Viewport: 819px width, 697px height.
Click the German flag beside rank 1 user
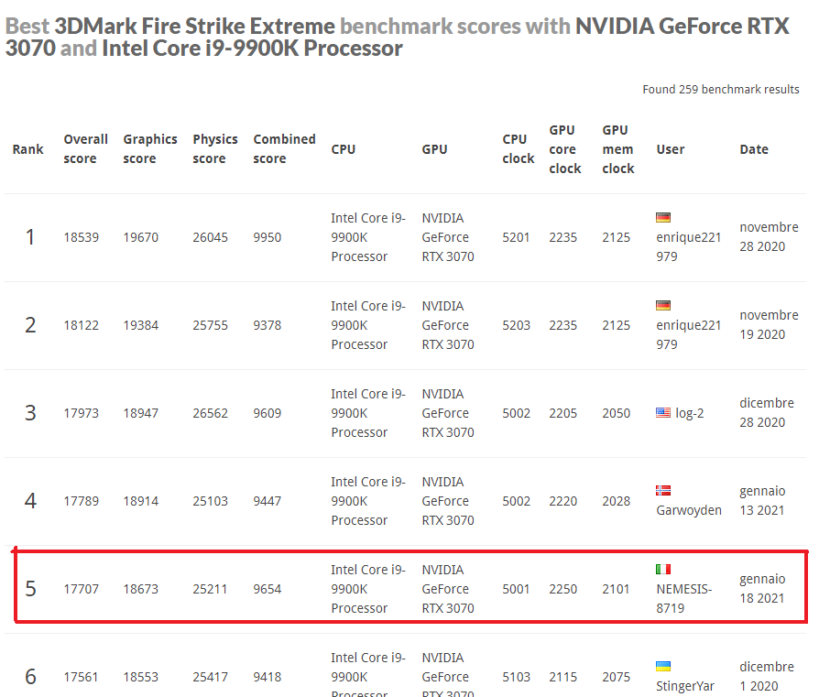pos(663,217)
